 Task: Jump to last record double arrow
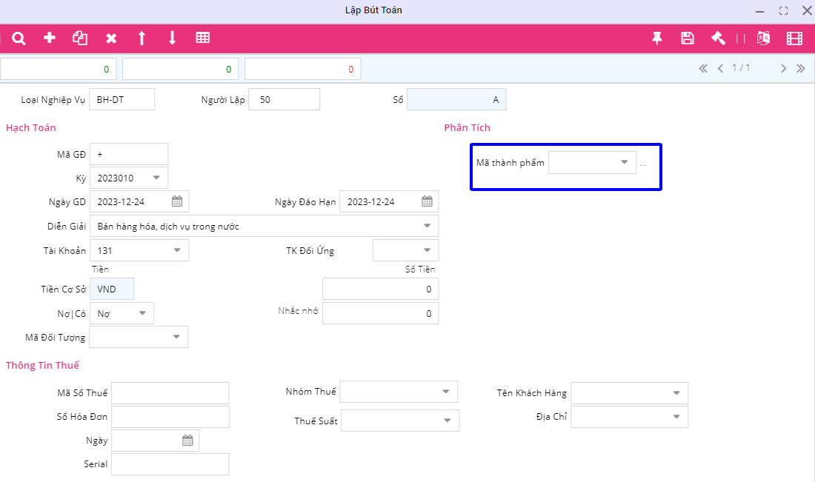(801, 68)
